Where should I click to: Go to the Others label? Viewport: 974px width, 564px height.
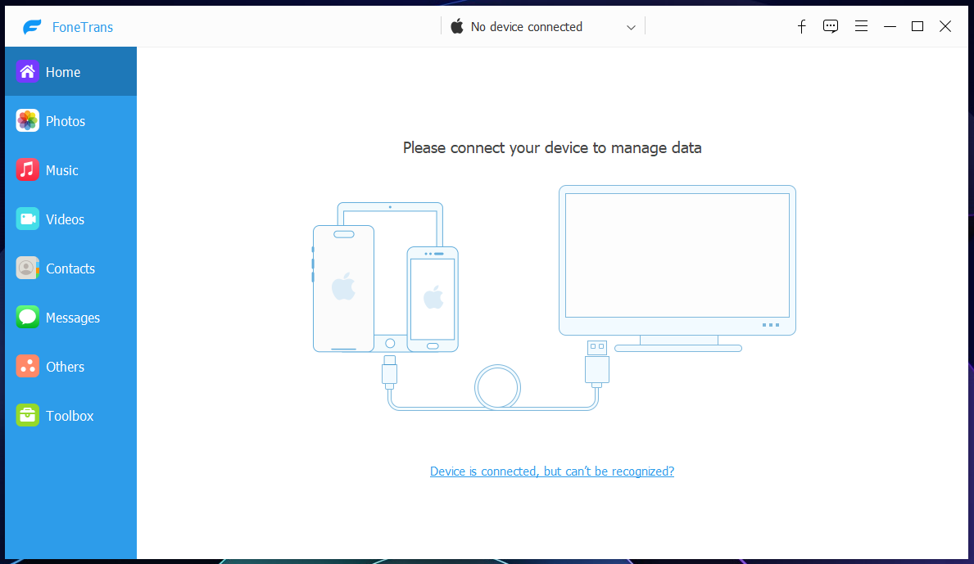pos(66,367)
